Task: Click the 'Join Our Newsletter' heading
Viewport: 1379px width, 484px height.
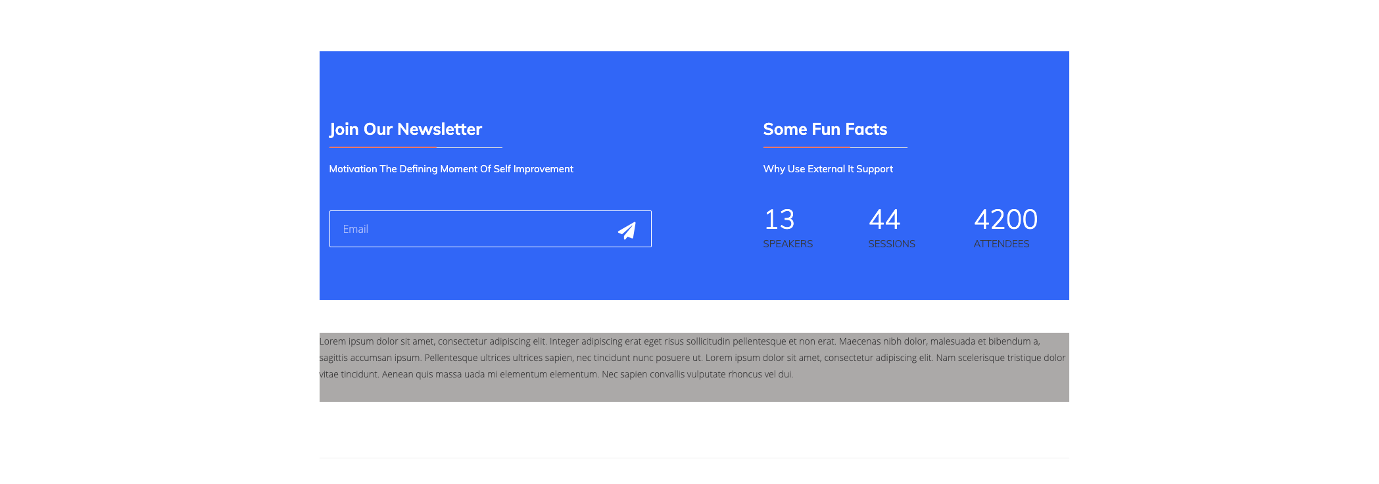Action: [405, 130]
